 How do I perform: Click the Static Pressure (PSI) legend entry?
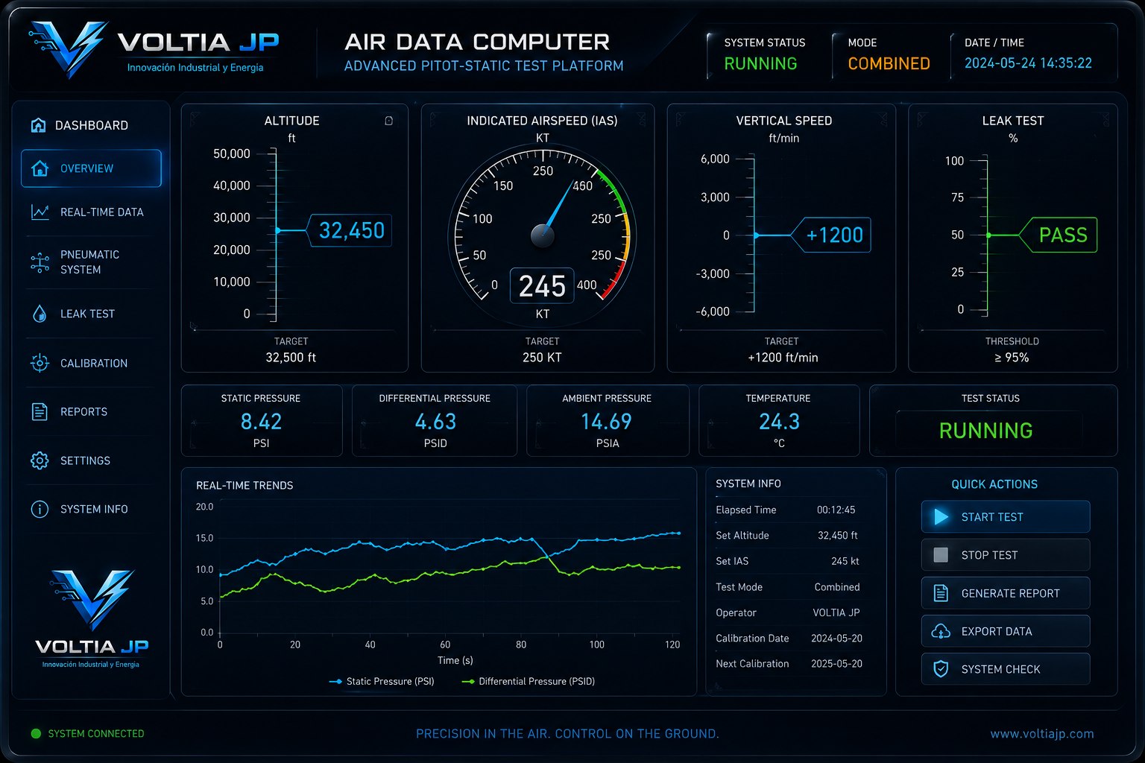pyautogui.click(x=382, y=681)
